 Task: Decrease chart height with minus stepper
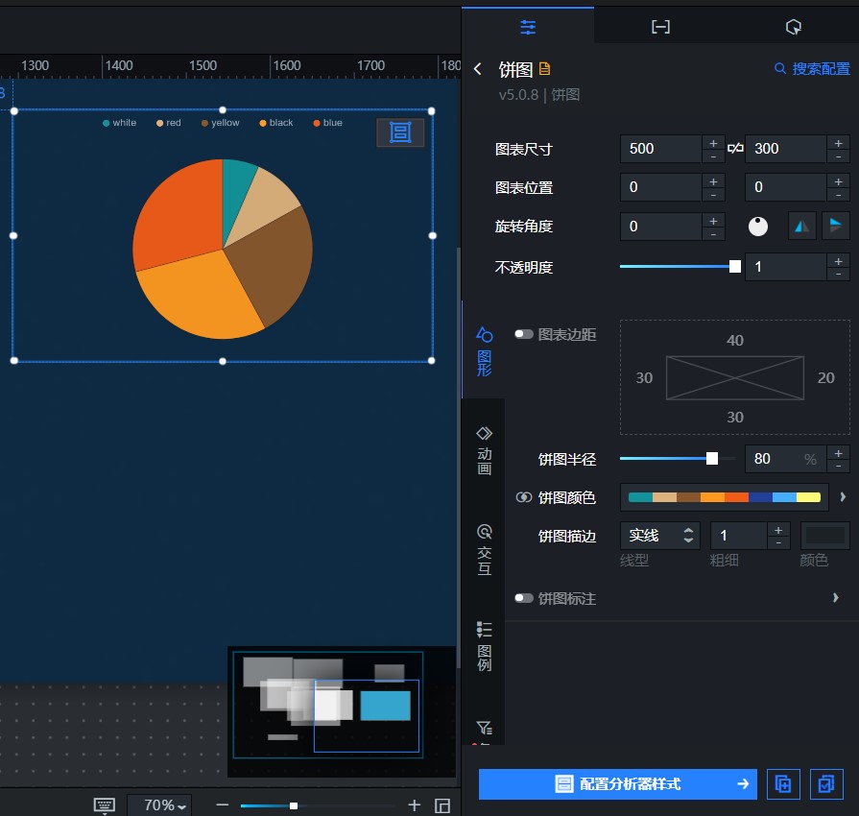point(838,156)
